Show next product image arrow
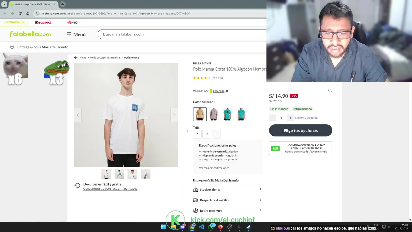Viewport: 412px width, 232px height. pos(174,115)
